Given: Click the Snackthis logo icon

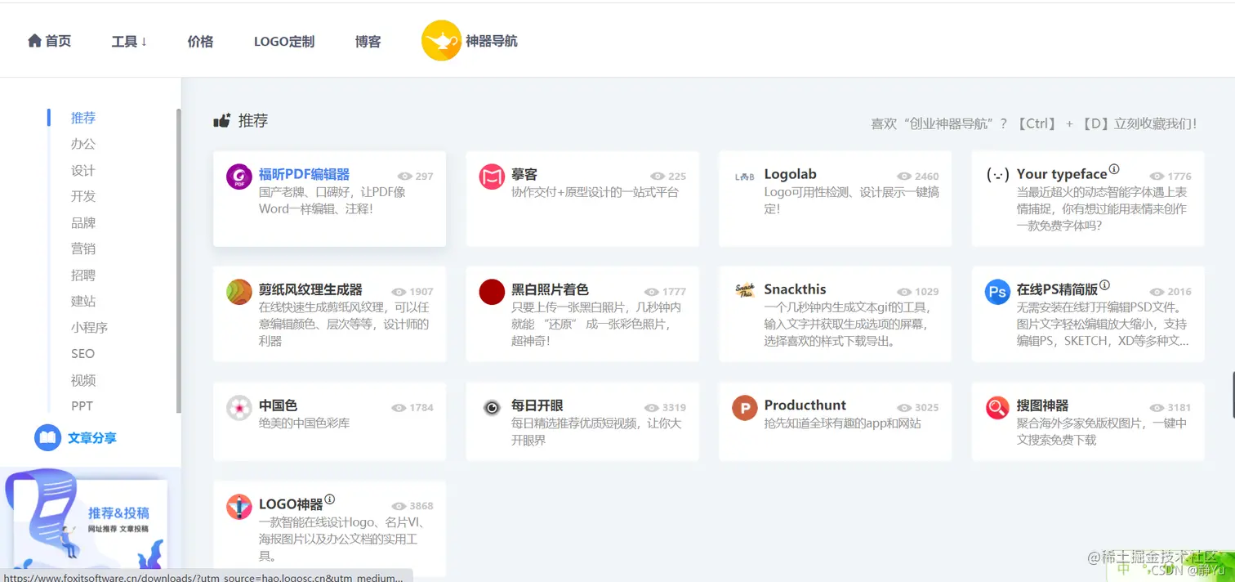Looking at the screenshot, I should point(744,291).
